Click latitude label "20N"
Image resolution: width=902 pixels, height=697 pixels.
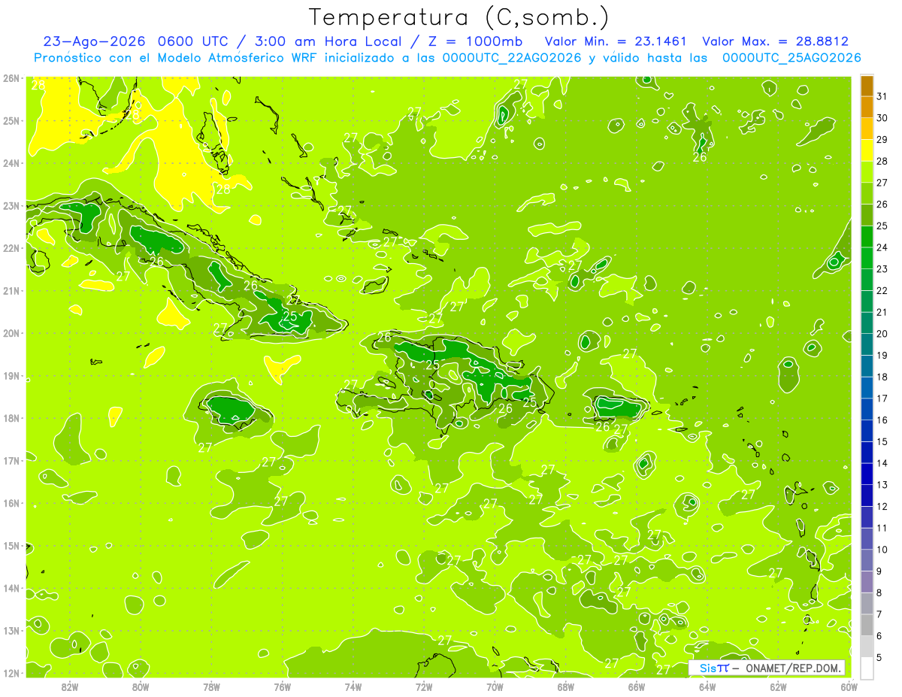point(11,333)
